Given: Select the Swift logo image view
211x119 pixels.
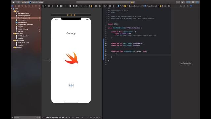Looking at the screenshot, I should 71,58.
